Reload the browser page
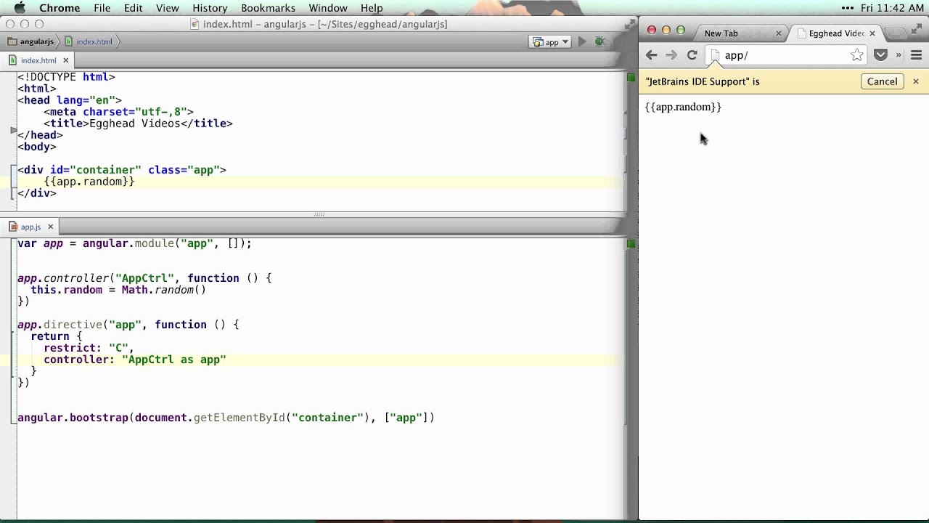The image size is (929, 523). coord(692,55)
